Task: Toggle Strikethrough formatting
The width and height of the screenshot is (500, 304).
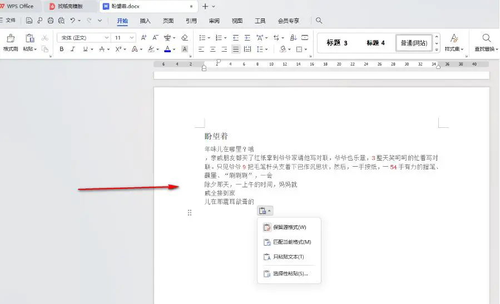Action: coord(102,49)
